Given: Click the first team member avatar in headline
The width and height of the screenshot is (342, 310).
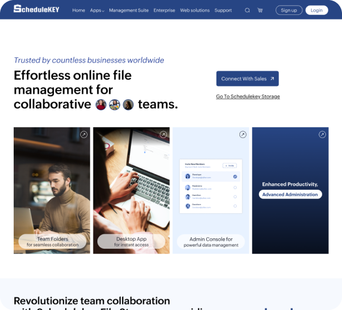Looking at the screenshot, I should coord(101,105).
